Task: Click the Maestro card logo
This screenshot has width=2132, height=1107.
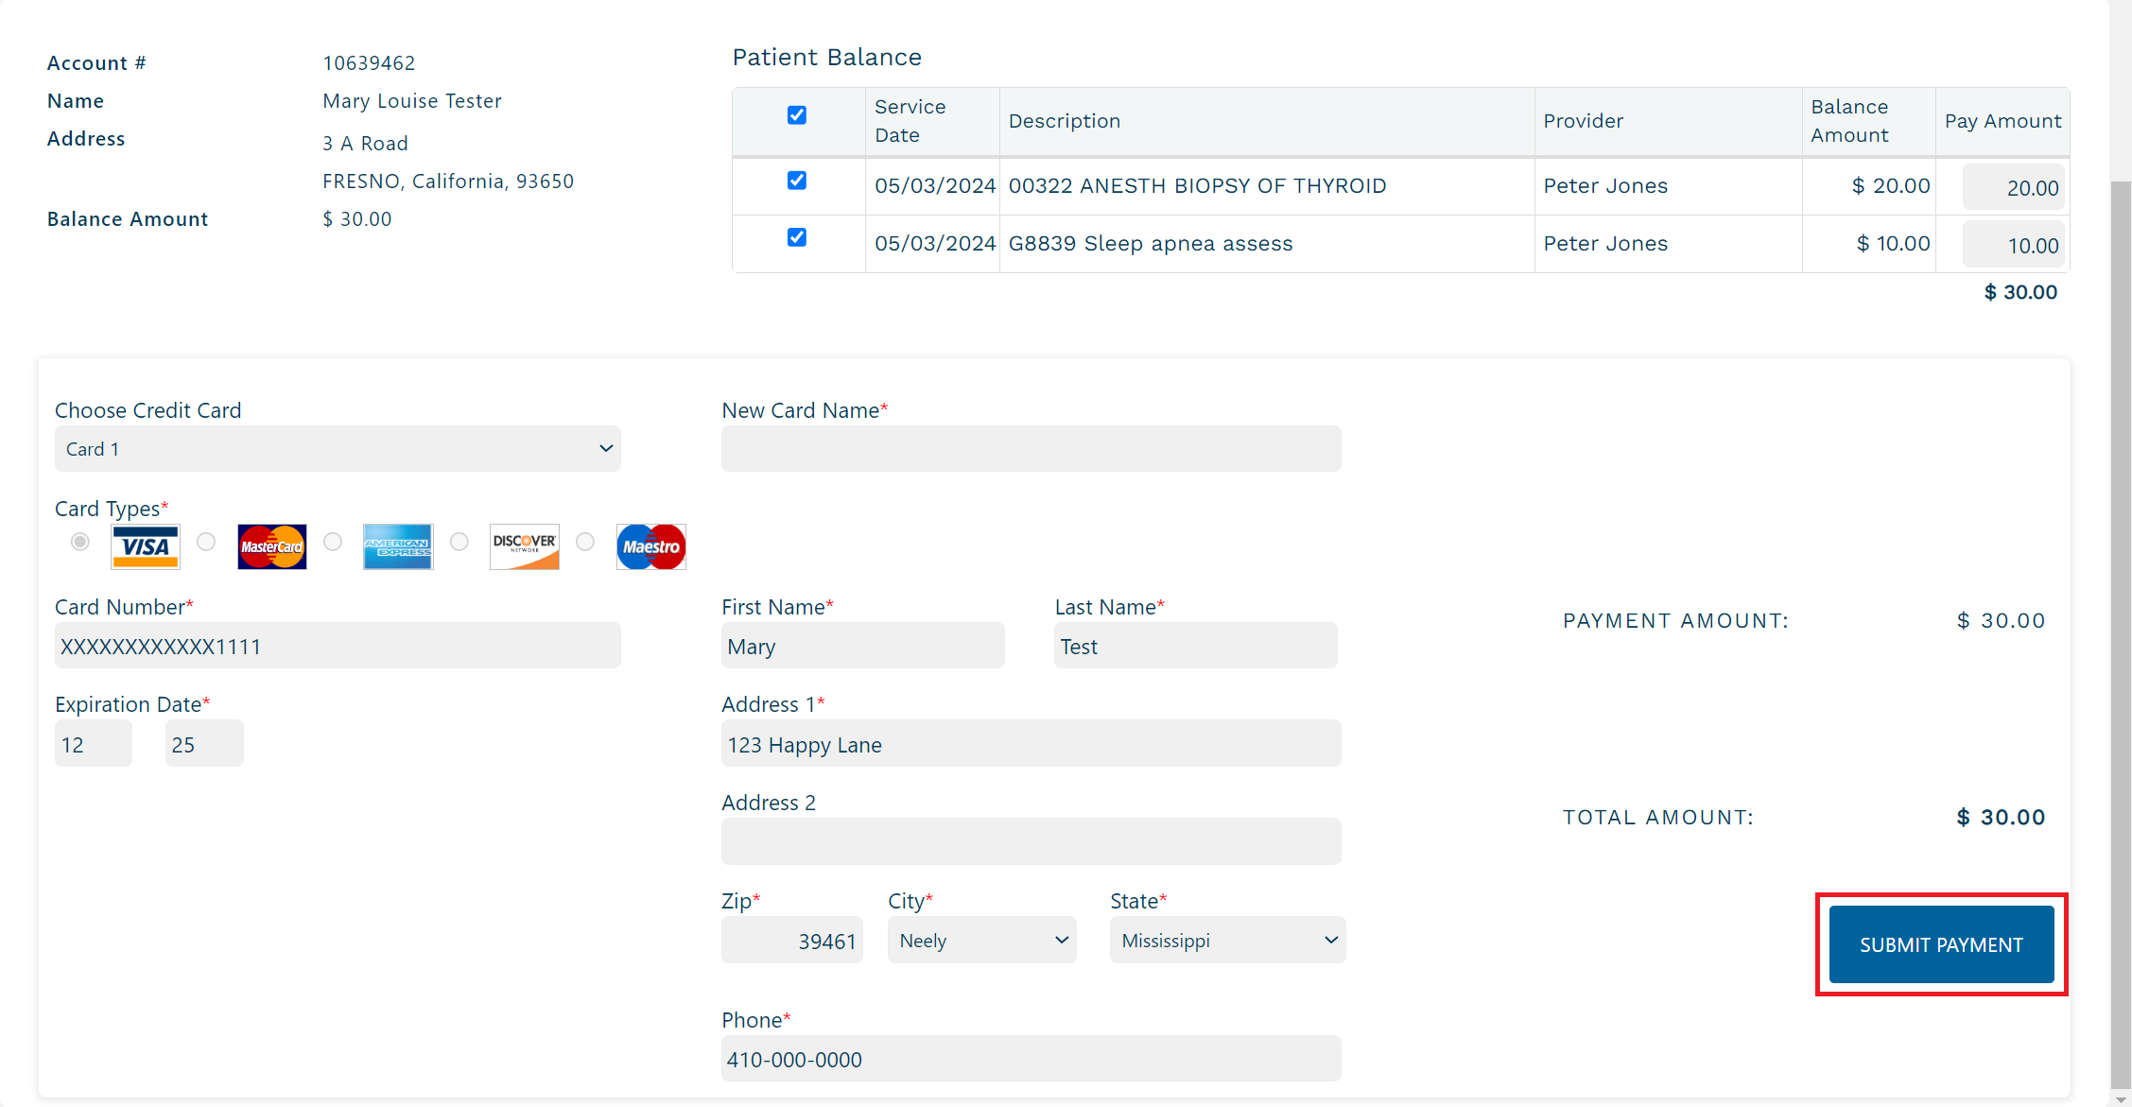Action: [x=650, y=546]
